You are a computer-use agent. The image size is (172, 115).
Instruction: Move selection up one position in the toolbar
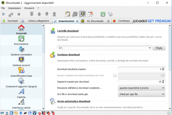[39, 14]
